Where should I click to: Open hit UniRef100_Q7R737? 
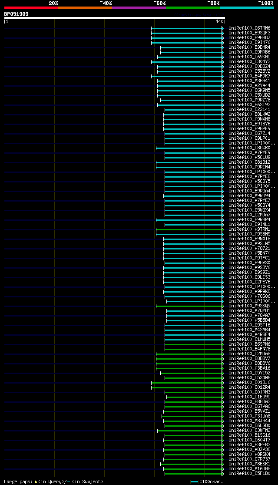[x=250, y=460]
